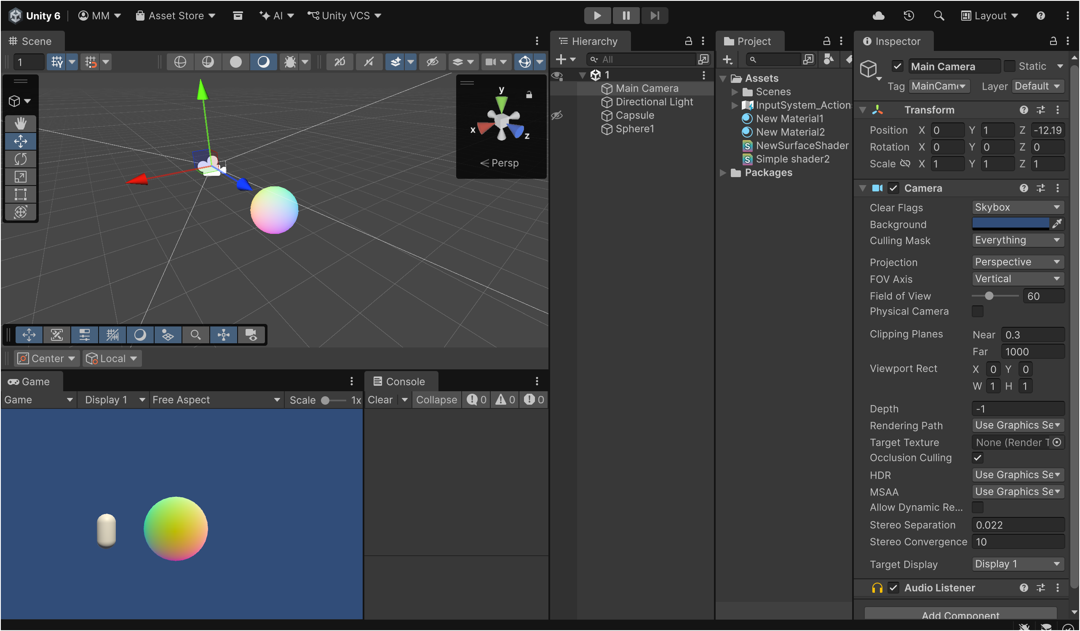
Task: Select the Scale tool in Scene toolbar
Action: pos(20,177)
